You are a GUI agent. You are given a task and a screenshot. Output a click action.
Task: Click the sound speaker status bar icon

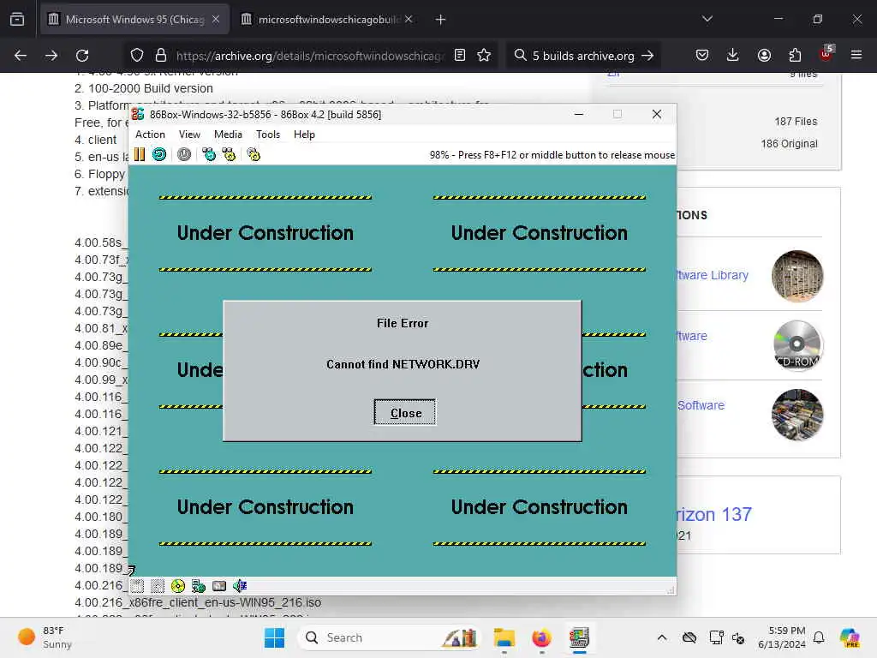click(x=240, y=586)
